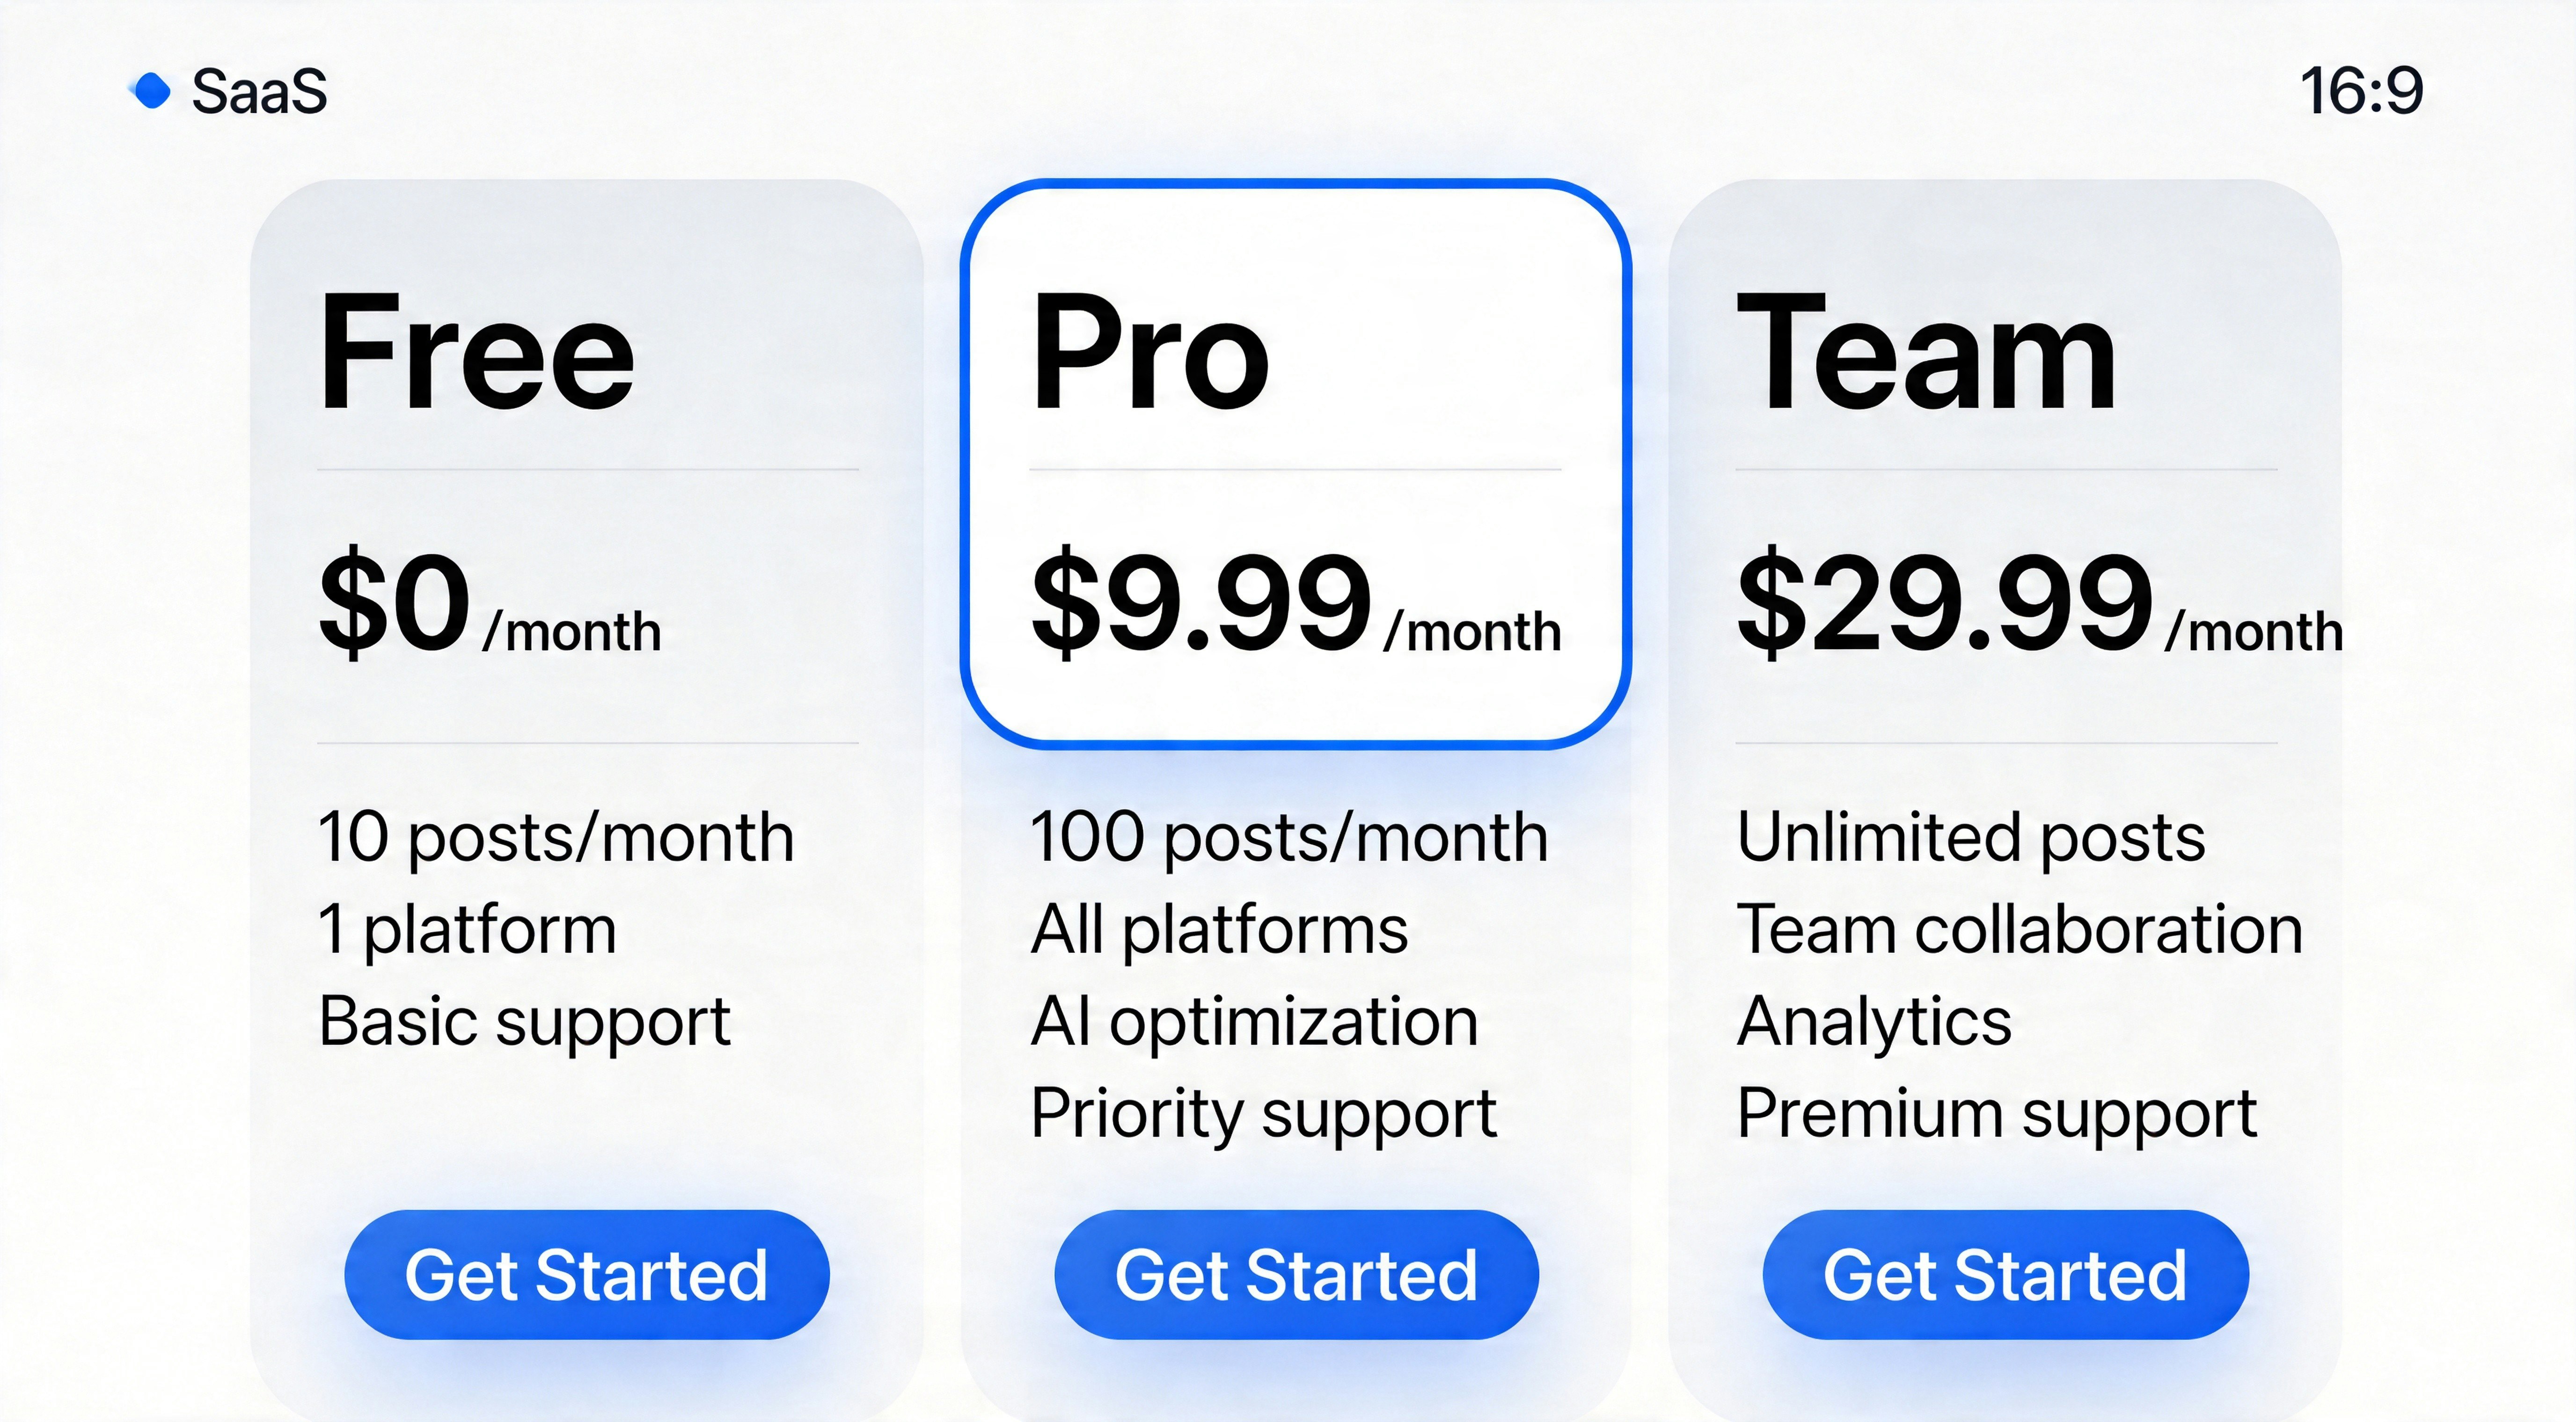Click the Basic support feature line
This screenshot has height=1422, width=2576.
pos(525,1021)
